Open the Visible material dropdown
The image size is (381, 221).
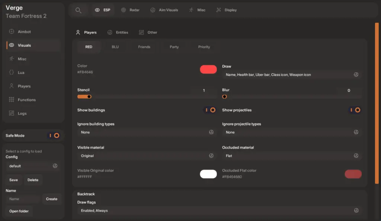click(147, 156)
